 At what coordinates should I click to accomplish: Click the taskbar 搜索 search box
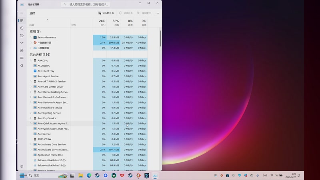(48, 176)
